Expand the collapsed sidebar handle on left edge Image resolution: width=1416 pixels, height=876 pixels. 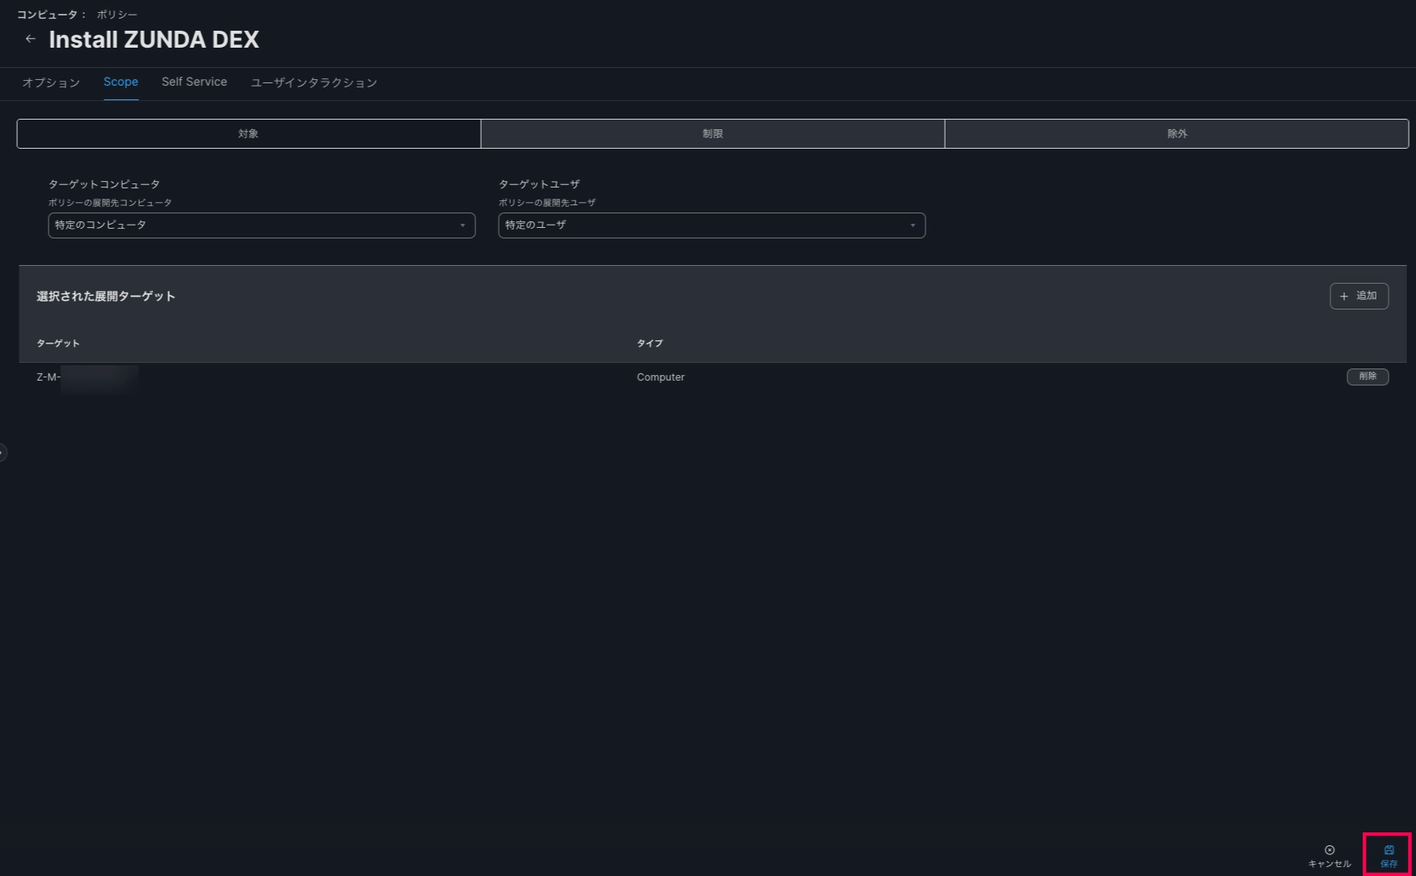coord(3,453)
